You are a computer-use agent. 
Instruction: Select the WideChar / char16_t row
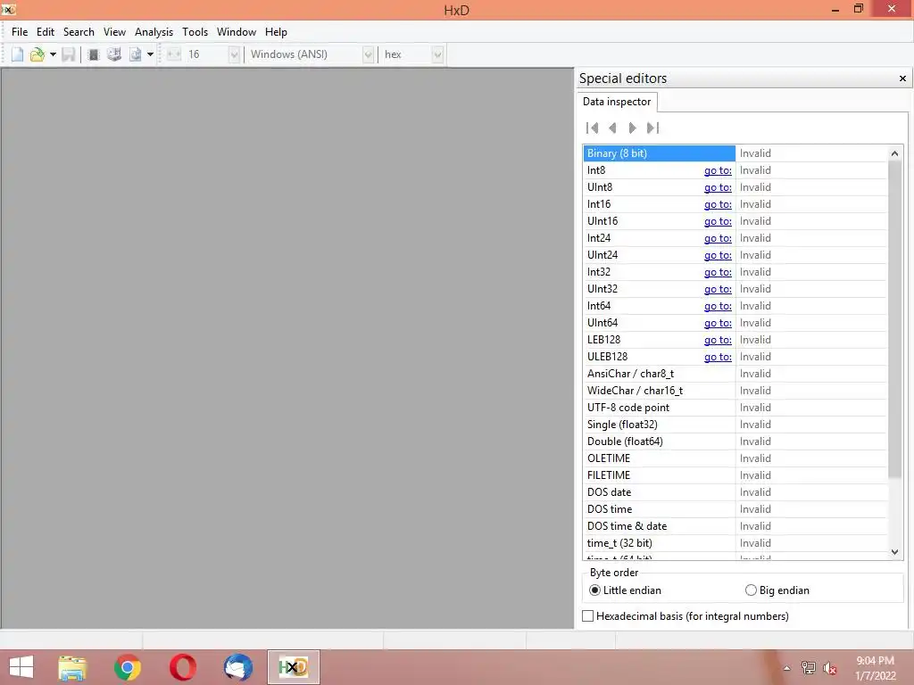[x=735, y=391]
